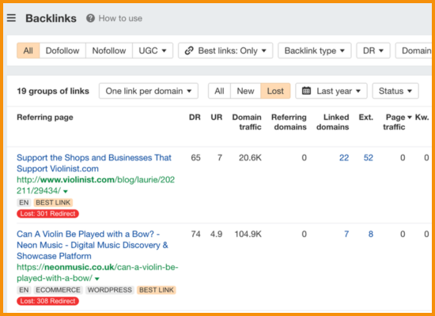Open One link per domain dropdown
Viewport: 435px width, 316px height.
[x=149, y=91]
